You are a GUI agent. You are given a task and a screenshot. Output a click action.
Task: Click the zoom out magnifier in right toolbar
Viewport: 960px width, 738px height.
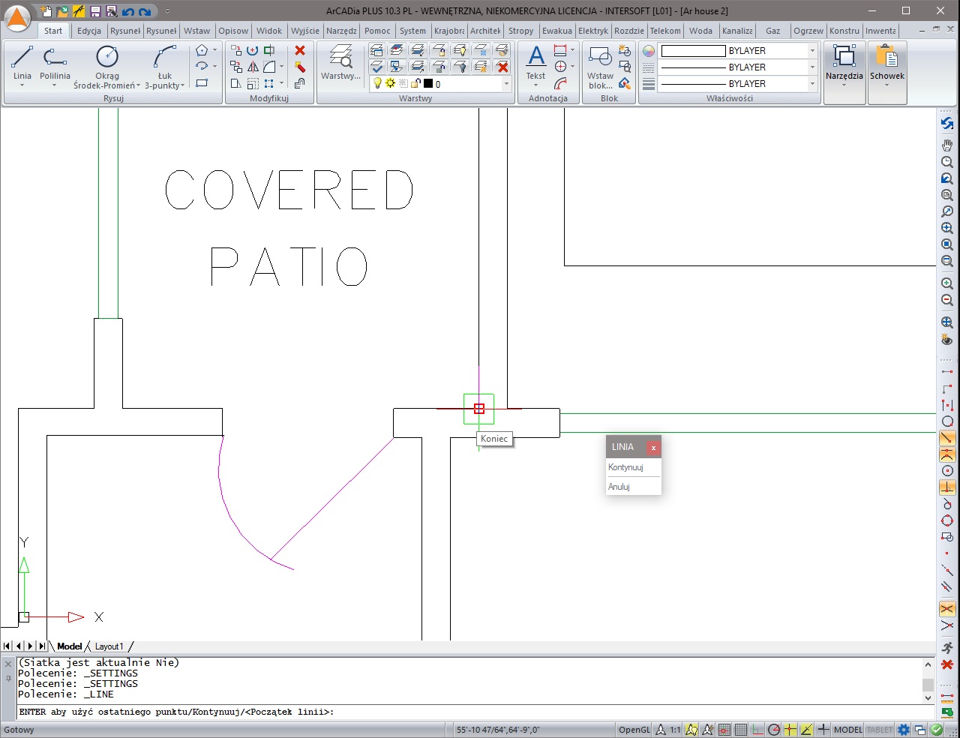pyautogui.click(x=947, y=300)
